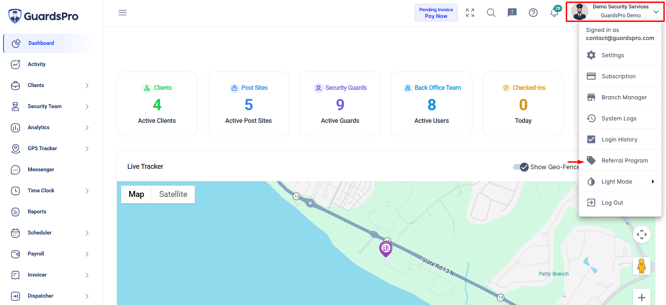Image resolution: width=666 pixels, height=305 pixels.
Task: Open Branch Manager from the account menu
Action: pyautogui.click(x=620, y=97)
